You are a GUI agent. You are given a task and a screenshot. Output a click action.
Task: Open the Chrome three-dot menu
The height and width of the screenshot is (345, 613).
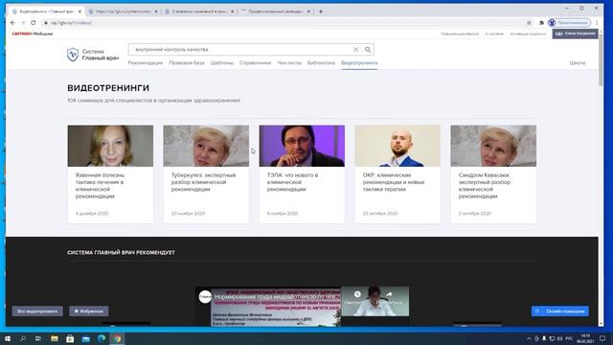coord(597,23)
